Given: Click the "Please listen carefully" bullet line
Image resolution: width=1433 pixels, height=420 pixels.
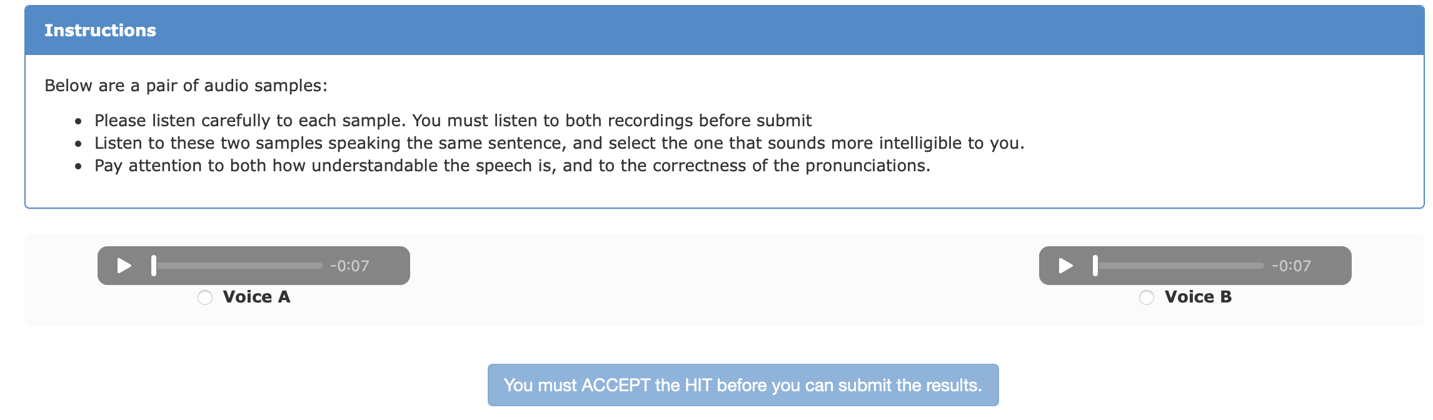Looking at the screenshot, I should tap(453, 121).
